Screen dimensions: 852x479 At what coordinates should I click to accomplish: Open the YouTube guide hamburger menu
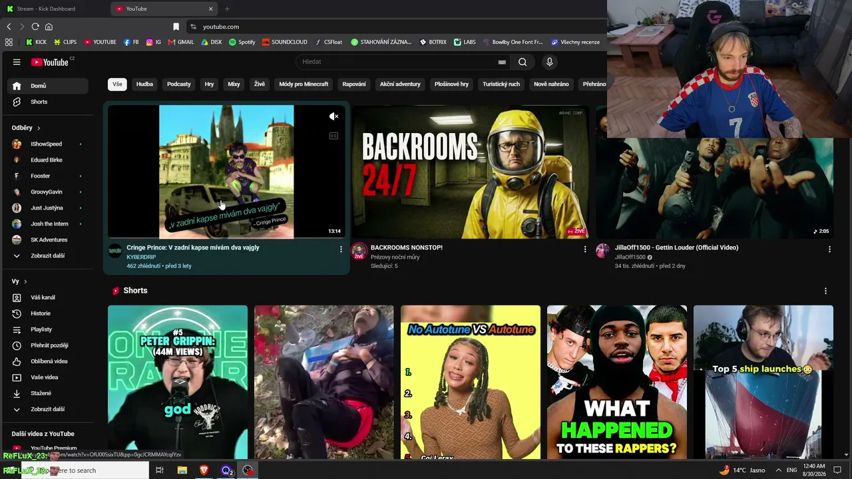point(17,62)
